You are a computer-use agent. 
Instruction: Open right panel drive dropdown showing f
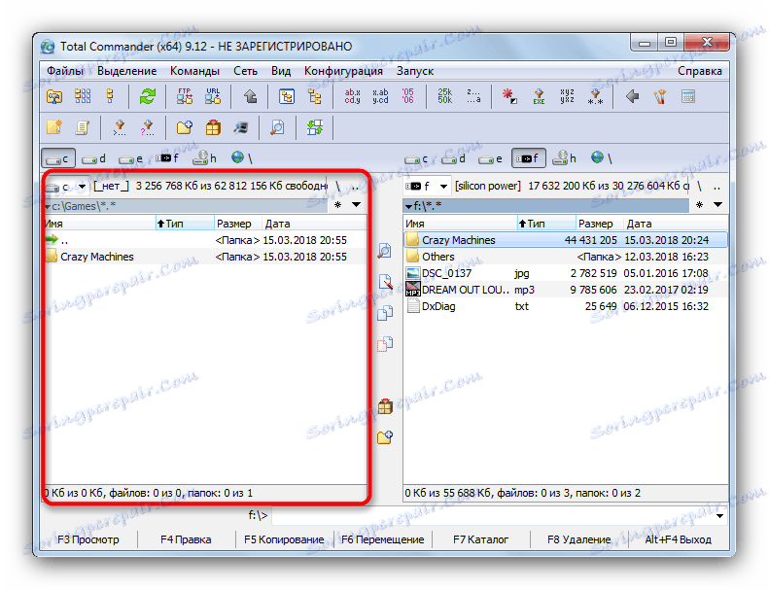coord(427,187)
